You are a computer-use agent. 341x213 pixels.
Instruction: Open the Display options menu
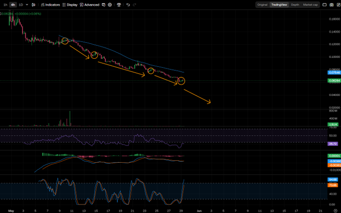tap(70, 5)
